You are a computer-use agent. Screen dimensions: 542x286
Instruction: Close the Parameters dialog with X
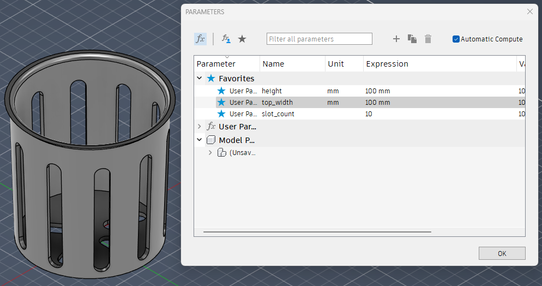530,12
